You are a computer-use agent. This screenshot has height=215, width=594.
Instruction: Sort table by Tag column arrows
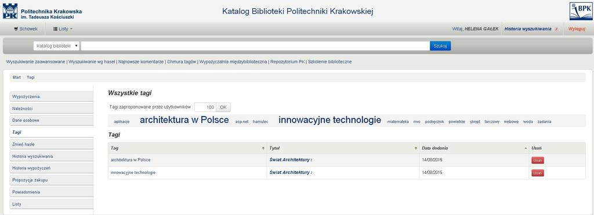pyautogui.click(x=263, y=148)
